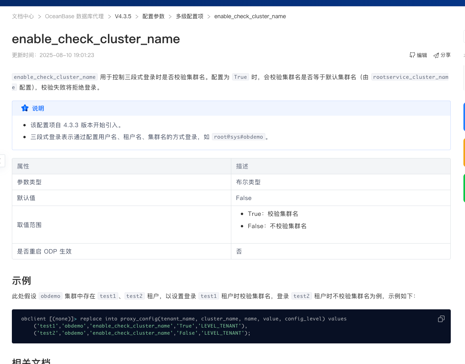
Task: Click the root@sys#obdemo inline code
Action: 238,137
